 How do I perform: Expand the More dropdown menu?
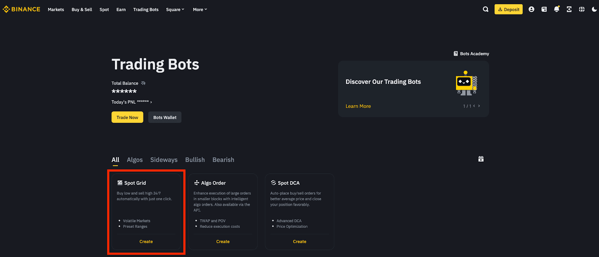(200, 10)
